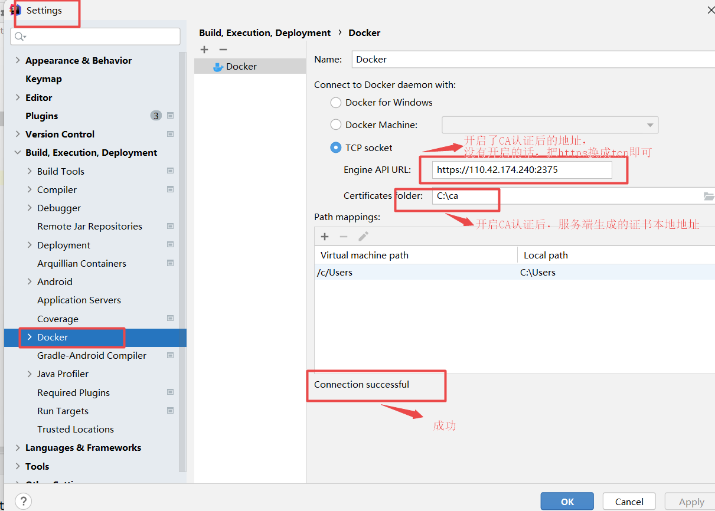Focus the settings search box
The width and height of the screenshot is (715, 511).
point(96,37)
